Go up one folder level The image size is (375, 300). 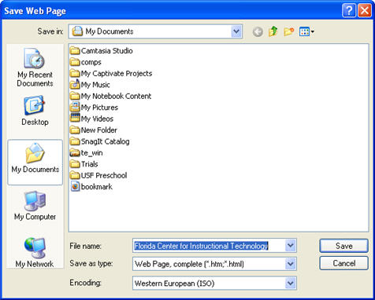[x=273, y=31]
